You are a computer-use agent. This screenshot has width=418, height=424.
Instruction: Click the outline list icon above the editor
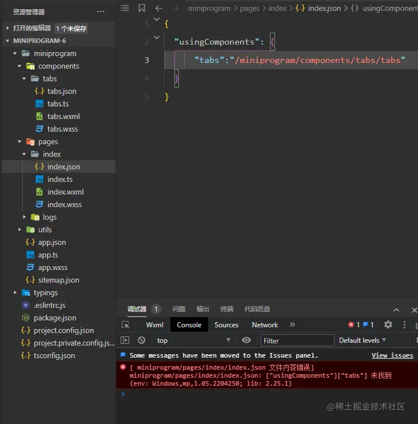(x=125, y=8)
